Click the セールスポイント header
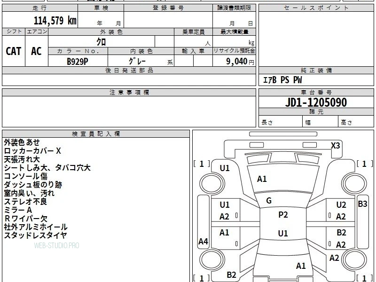The width and height of the screenshot is (376, 282). [316, 8]
